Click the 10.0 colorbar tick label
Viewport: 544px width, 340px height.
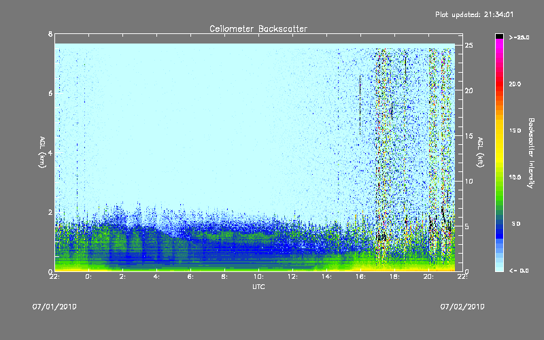click(x=515, y=177)
